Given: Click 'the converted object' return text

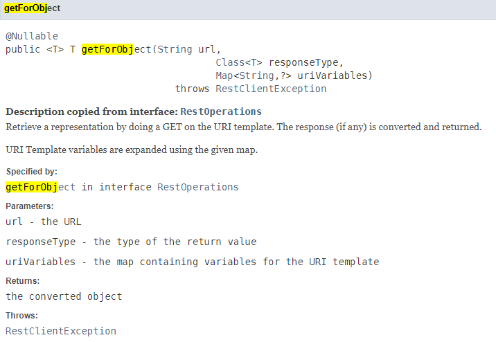Looking at the screenshot, I should [64, 296].
